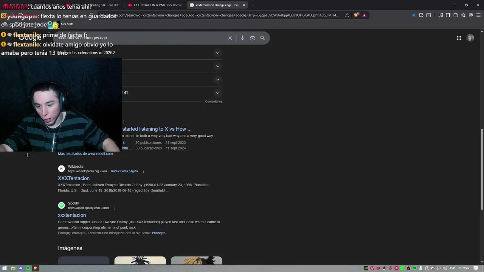Click the third image thumbnail under Imágenes
484x272 pixels.
[x=197, y=261]
